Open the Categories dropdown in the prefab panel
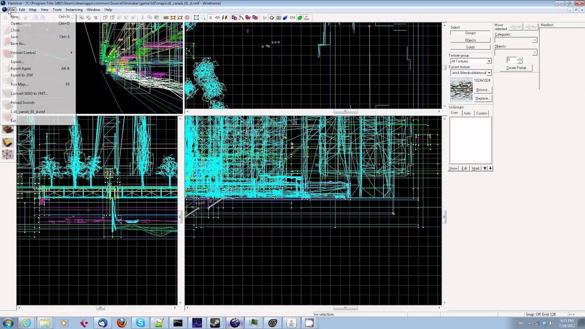The width and height of the screenshot is (585, 329). tap(516, 40)
